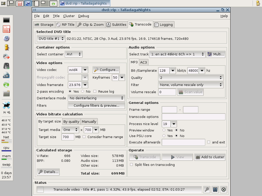Open calculated storage Details

click(x=48, y=172)
